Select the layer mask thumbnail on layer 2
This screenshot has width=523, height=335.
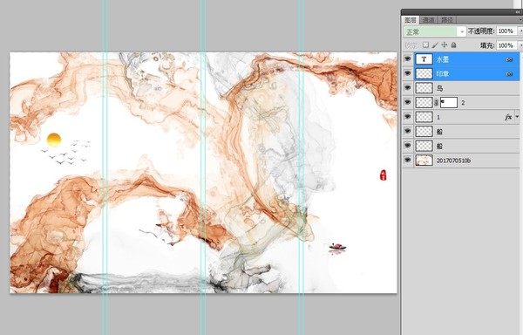point(449,103)
